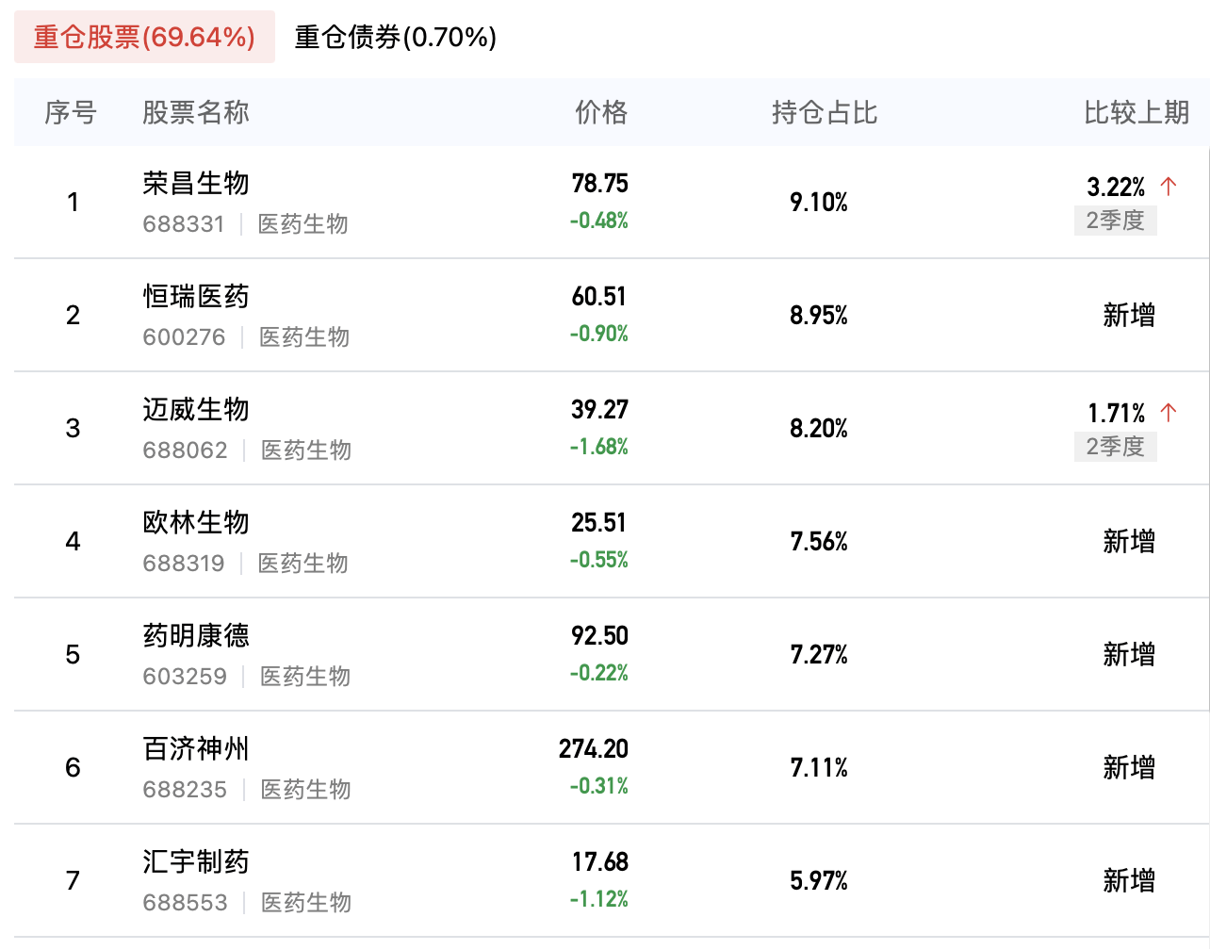Click the 价格 column header
1210x950 pixels.
pos(601,113)
